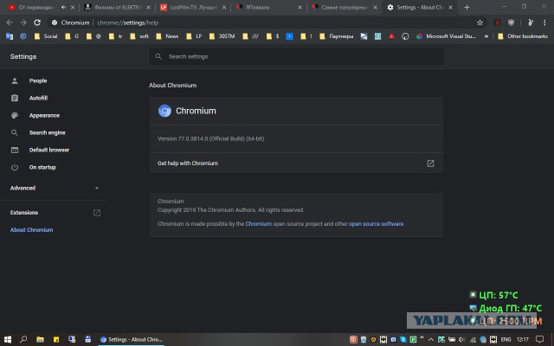
Task: Open the People settings section
Action: pyautogui.click(x=38, y=80)
